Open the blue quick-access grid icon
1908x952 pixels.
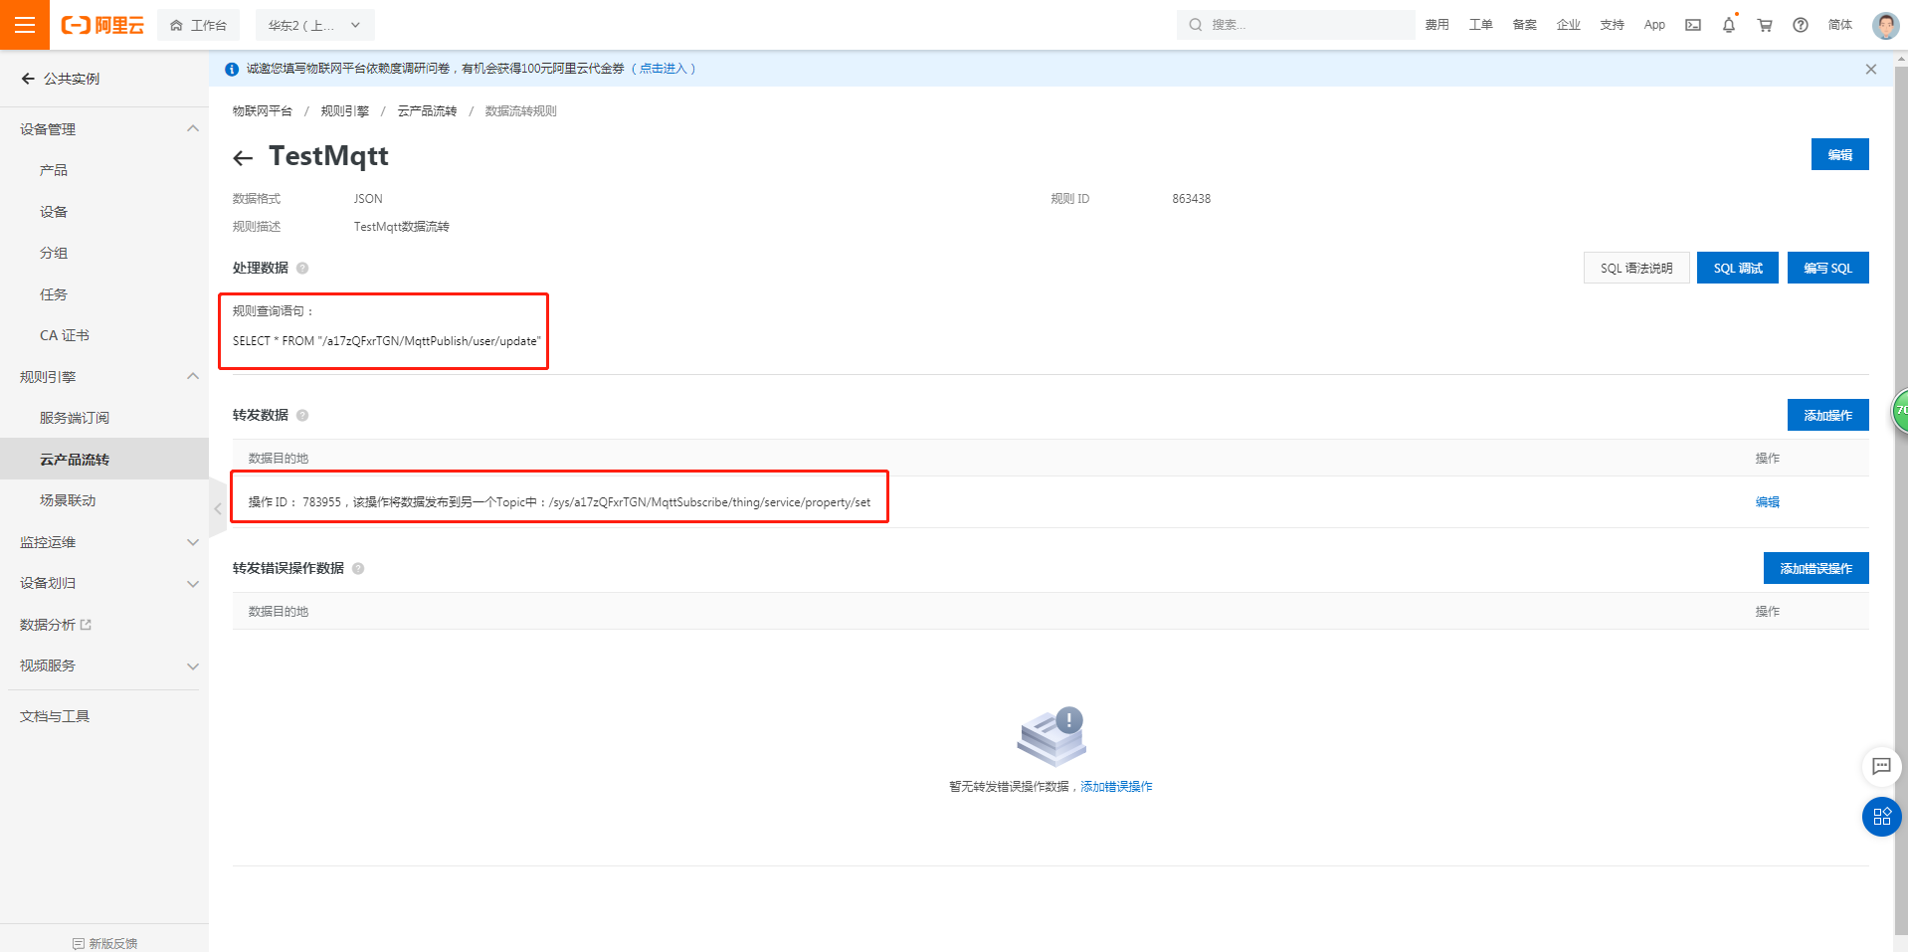click(x=1881, y=817)
